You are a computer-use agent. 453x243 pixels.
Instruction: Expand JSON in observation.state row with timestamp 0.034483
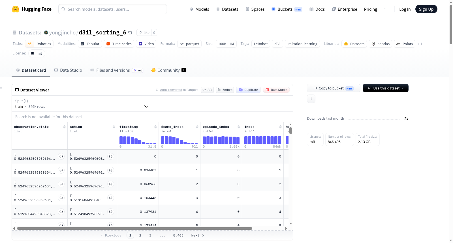click(x=61, y=170)
